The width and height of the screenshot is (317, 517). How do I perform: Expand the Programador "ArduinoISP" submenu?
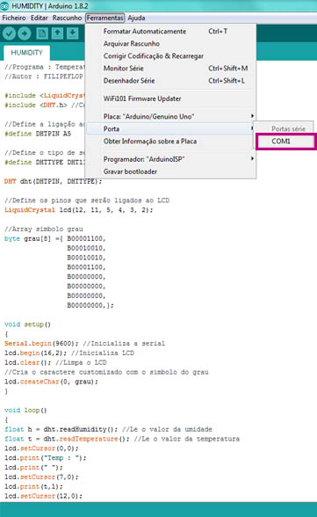coord(170,159)
